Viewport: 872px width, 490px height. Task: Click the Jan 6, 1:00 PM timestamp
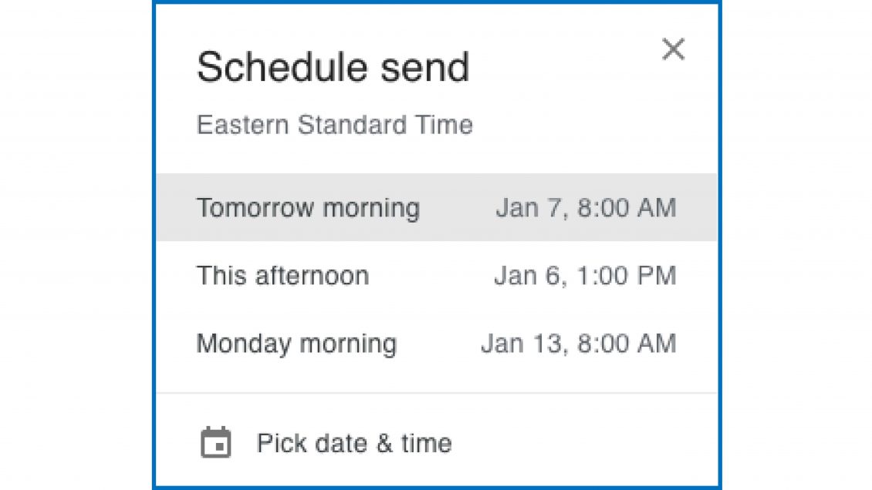point(585,276)
